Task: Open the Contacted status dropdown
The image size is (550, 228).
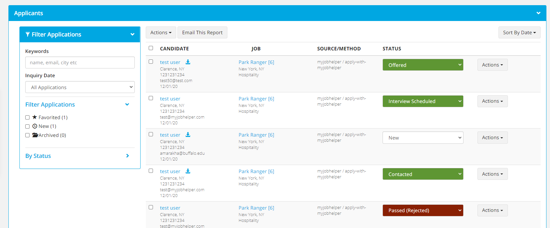Action: click(423, 174)
